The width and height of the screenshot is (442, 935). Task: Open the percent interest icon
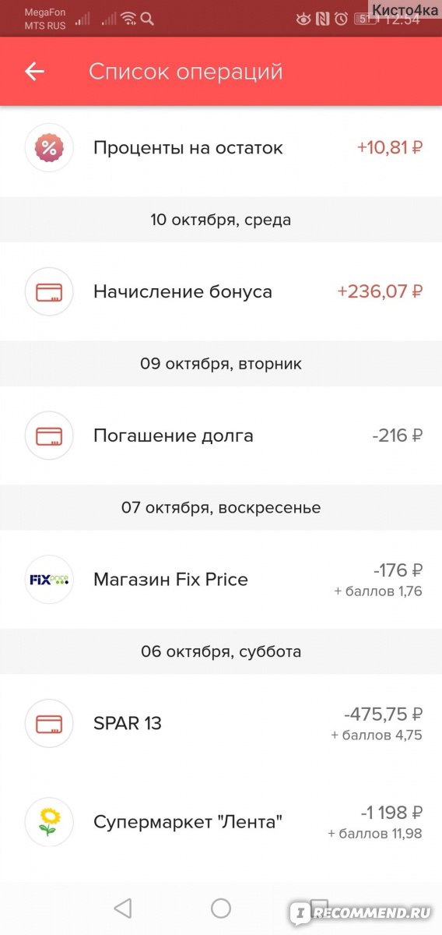click(x=49, y=147)
